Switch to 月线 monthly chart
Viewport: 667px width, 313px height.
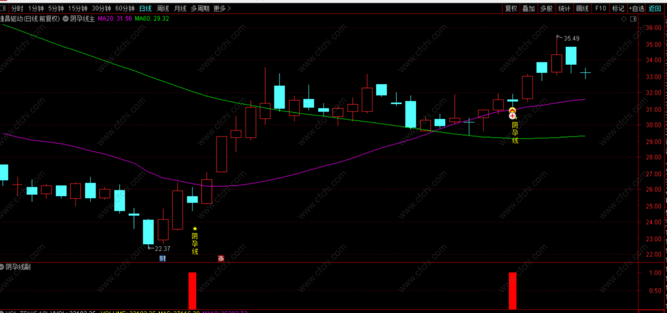pyautogui.click(x=180, y=9)
